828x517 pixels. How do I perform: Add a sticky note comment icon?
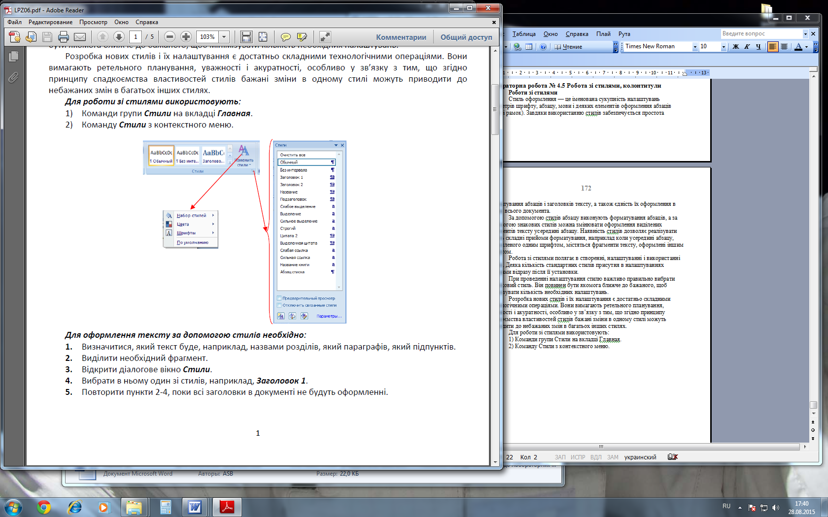coord(285,37)
